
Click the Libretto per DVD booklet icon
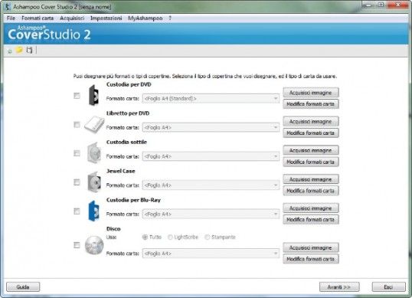click(x=94, y=125)
